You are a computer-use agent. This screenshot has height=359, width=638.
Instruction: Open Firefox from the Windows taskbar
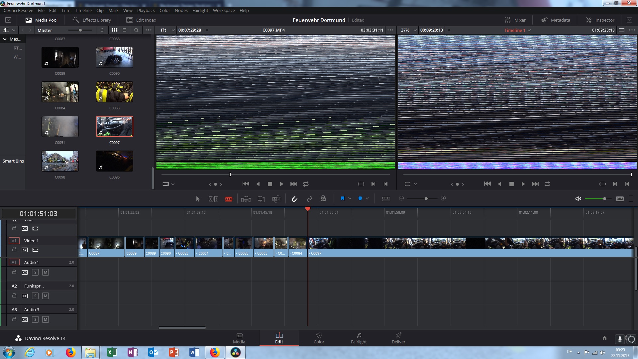[70, 352]
